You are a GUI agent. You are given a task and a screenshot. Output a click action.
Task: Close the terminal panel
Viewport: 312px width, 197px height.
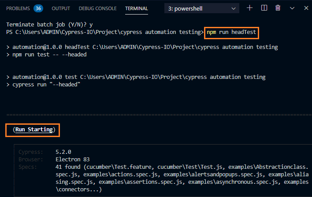(306, 8)
